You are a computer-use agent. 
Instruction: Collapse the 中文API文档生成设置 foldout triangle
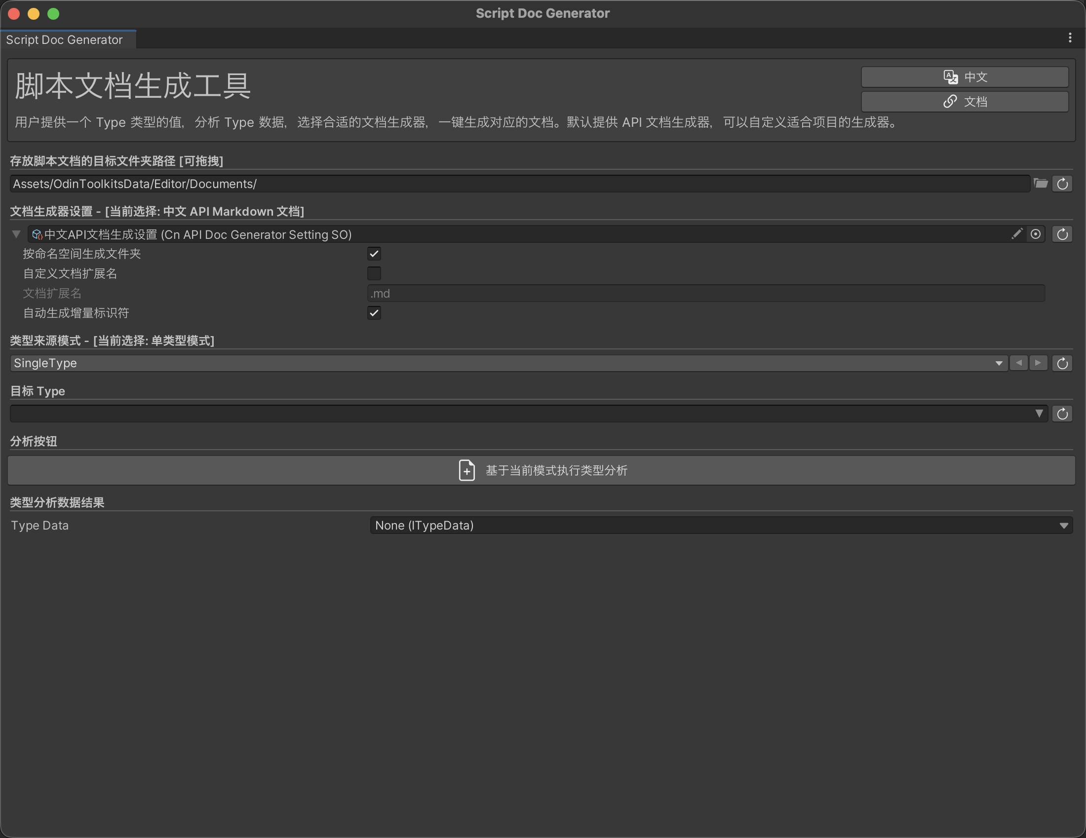click(x=16, y=234)
